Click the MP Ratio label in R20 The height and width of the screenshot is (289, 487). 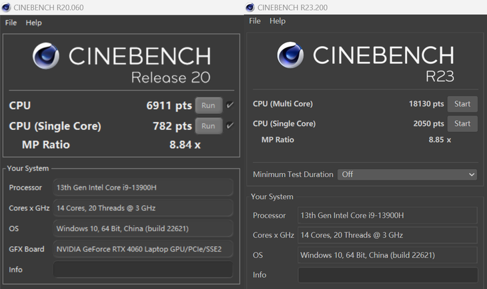[x=46, y=144]
